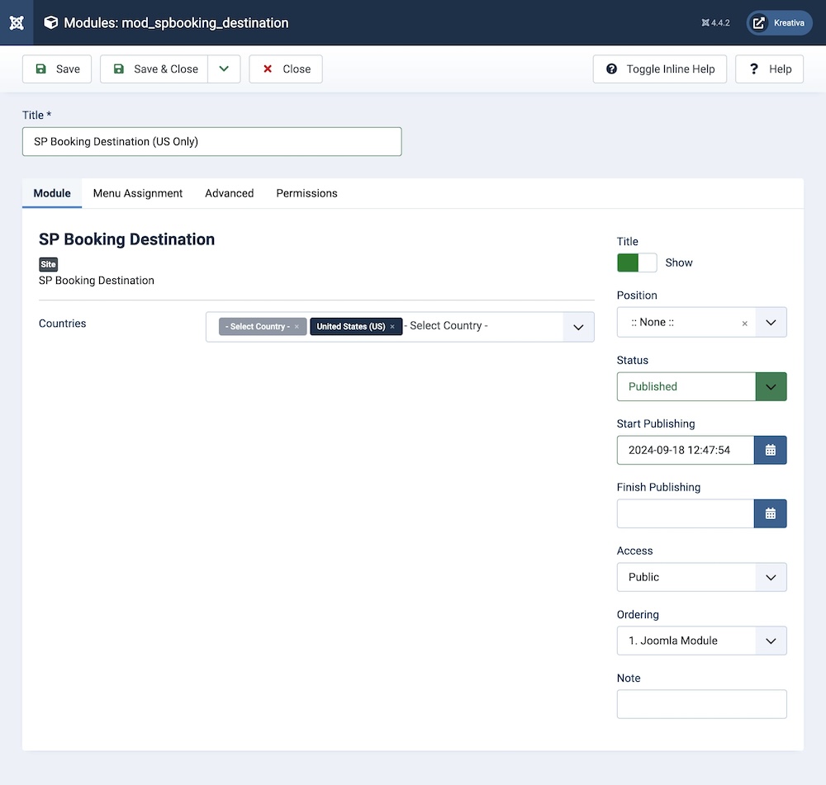Open Finish Publishing calendar picker
Viewport: 826px width, 785px height.
(x=770, y=513)
